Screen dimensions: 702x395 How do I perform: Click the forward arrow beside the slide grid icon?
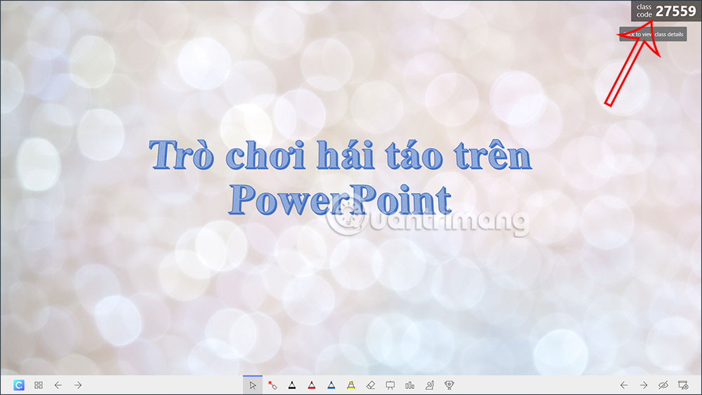(78, 385)
